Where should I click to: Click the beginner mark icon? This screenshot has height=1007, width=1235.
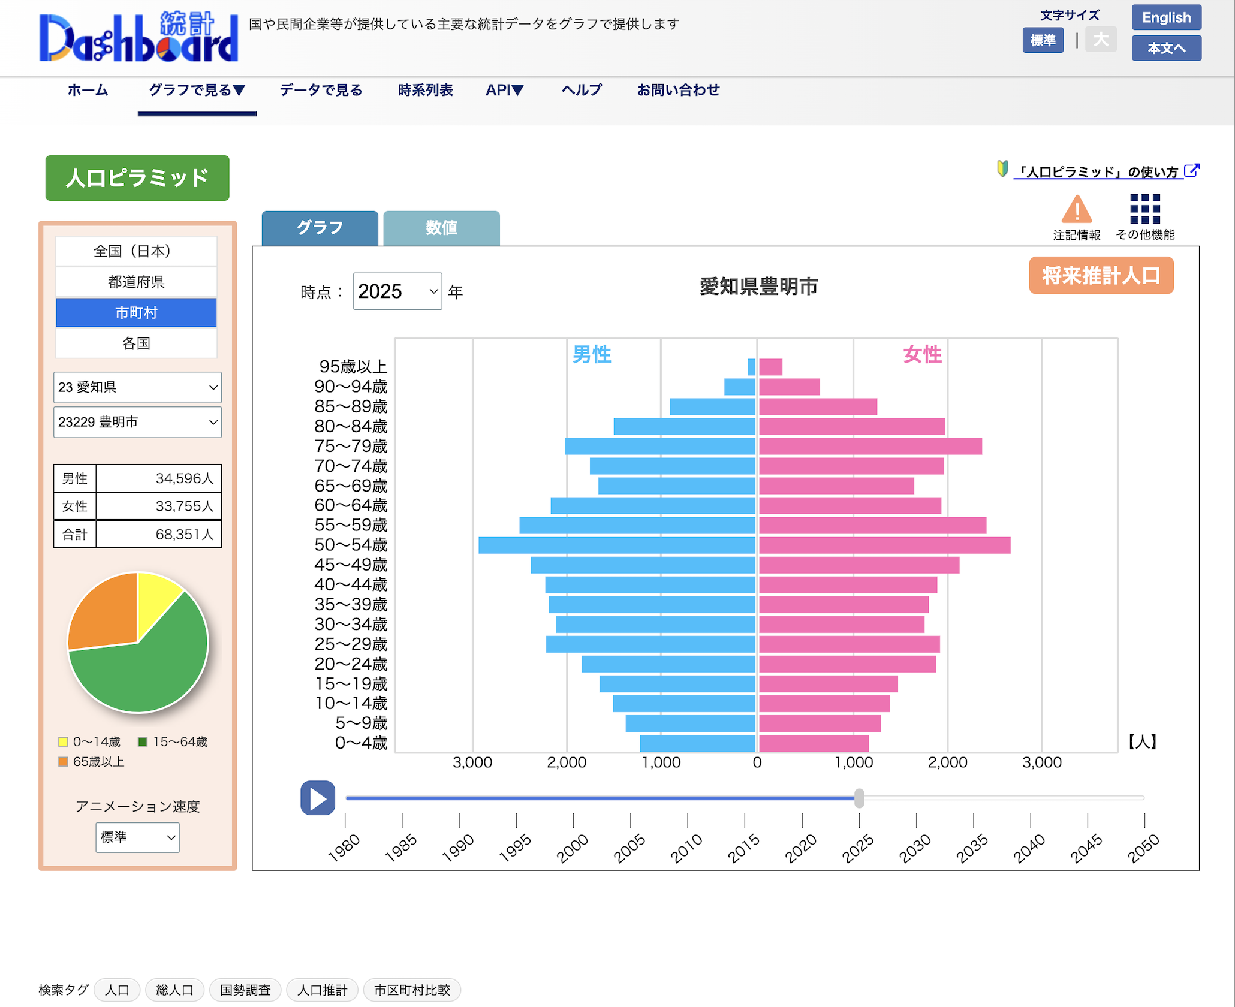click(x=1002, y=169)
